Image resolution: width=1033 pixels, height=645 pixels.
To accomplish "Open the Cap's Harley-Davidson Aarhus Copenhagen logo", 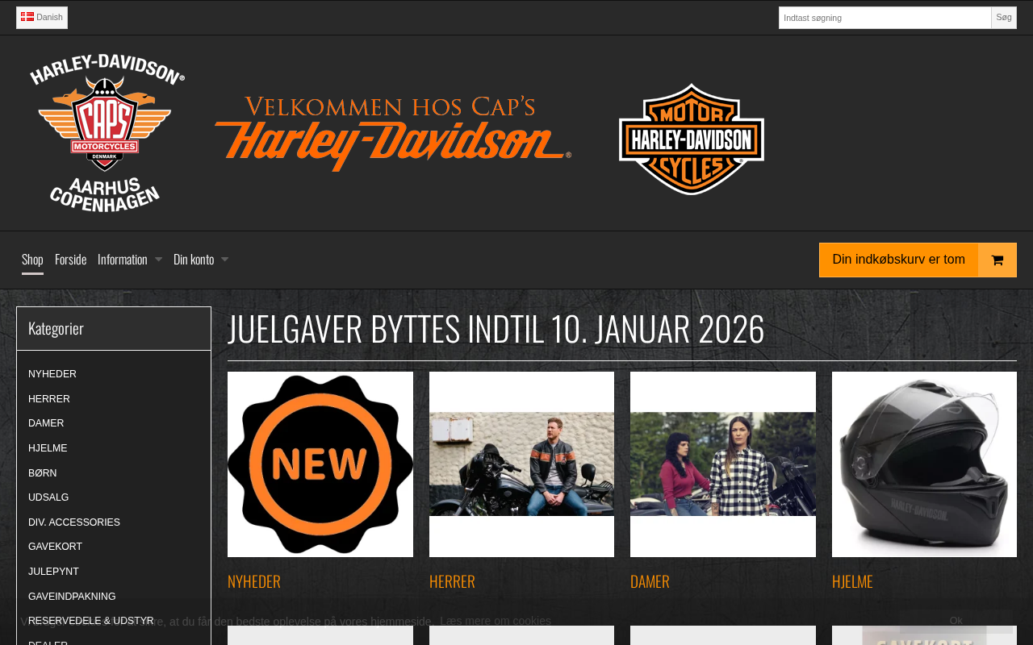I will 107,133.
